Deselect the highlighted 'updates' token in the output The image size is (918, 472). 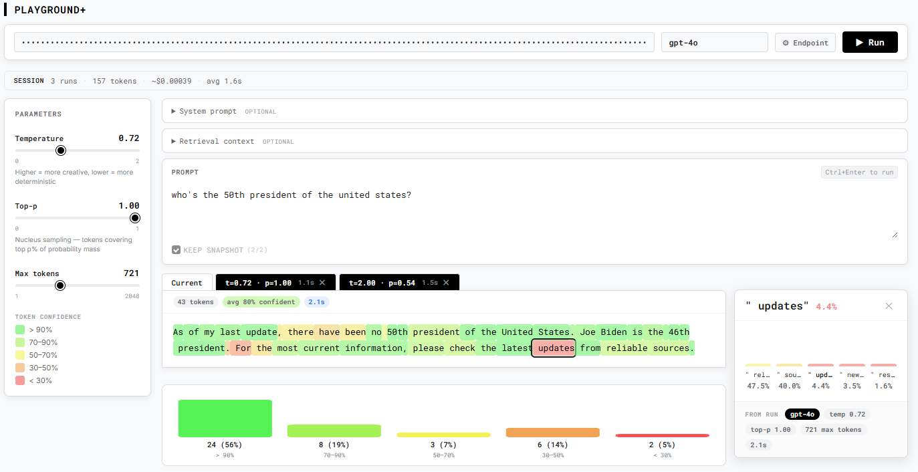click(553, 348)
